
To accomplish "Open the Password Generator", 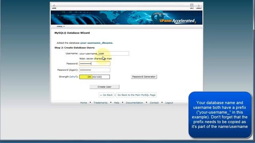I will point(144,77).
